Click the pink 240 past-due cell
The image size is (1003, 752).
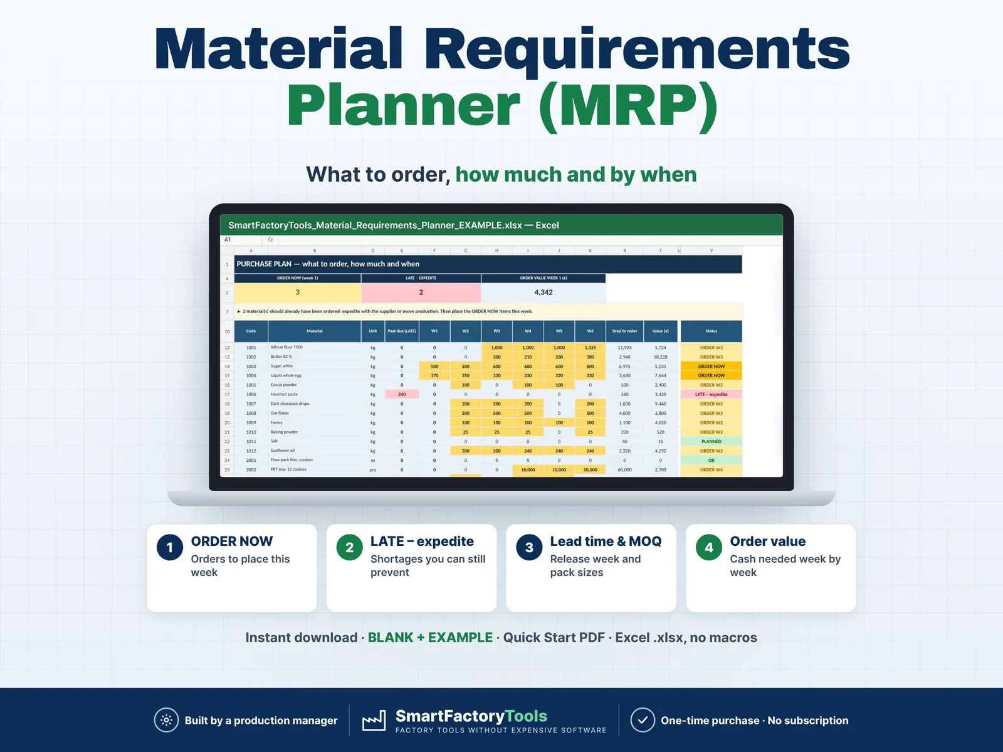402,394
